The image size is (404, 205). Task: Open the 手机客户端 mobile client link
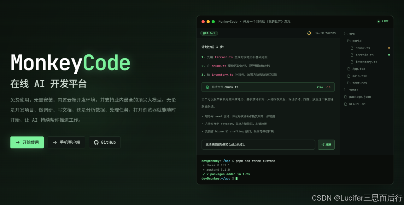pyautogui.click(x=66, y=142)
